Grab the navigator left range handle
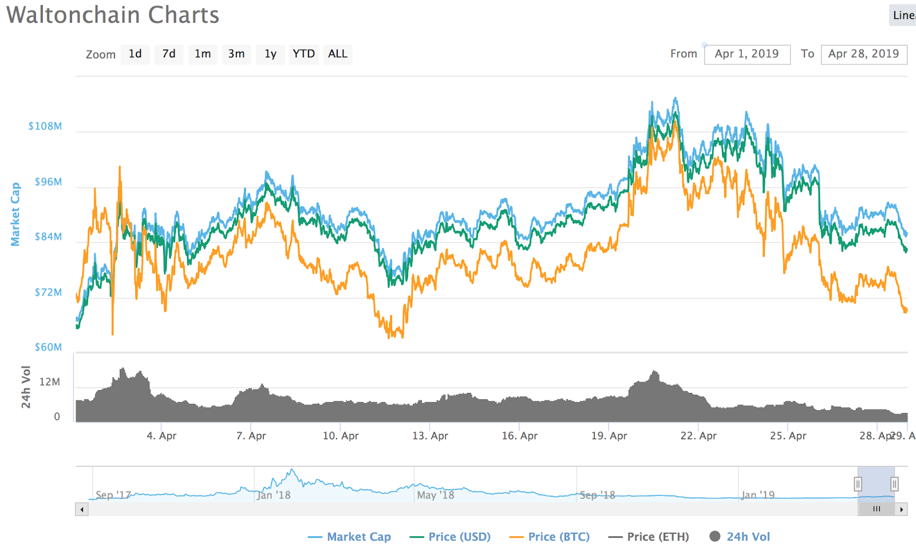This screenshot has width=916, height=559. click(x=858, y=485)
